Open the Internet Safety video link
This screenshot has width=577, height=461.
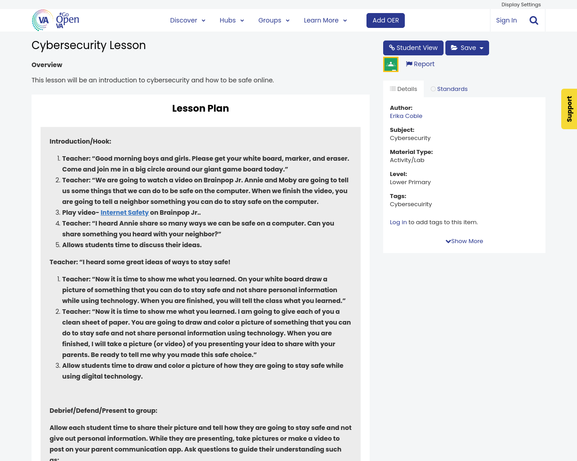(124, 212)
